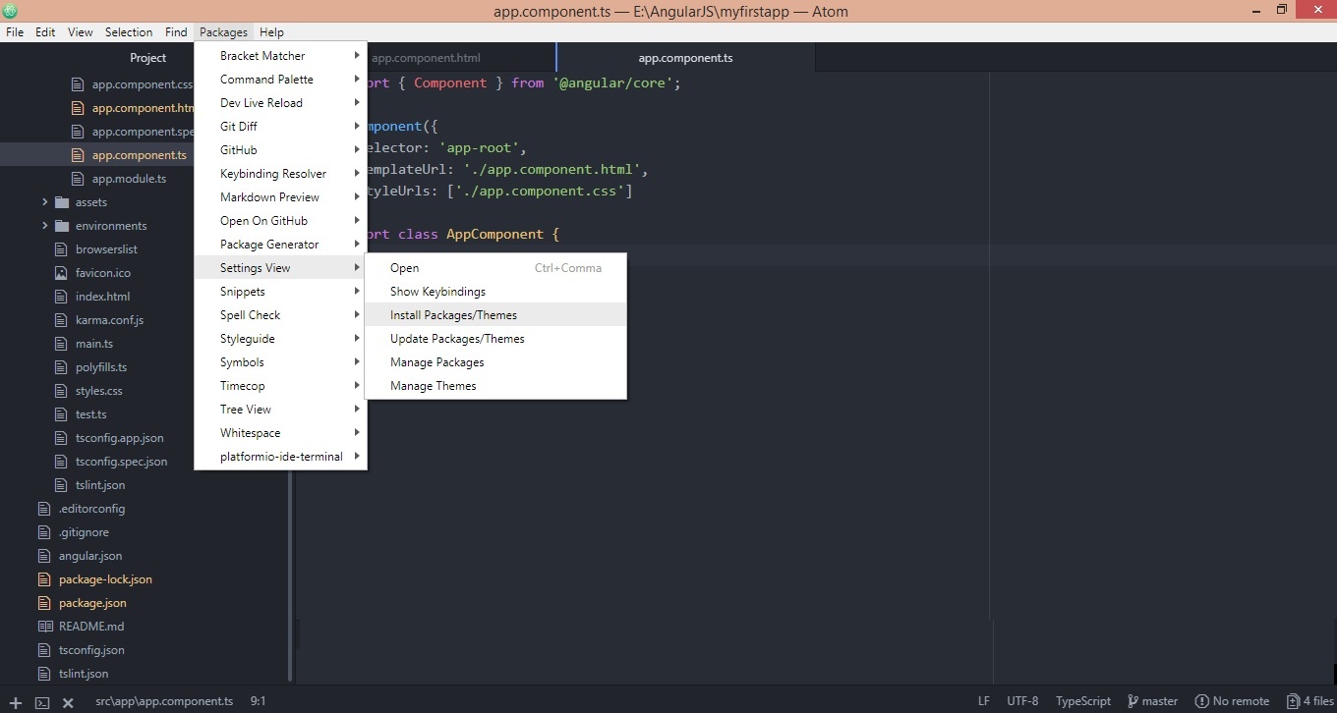Open package.json in the tree
This screenshot has height=713, width=1337.
click(x=92, y=603)
